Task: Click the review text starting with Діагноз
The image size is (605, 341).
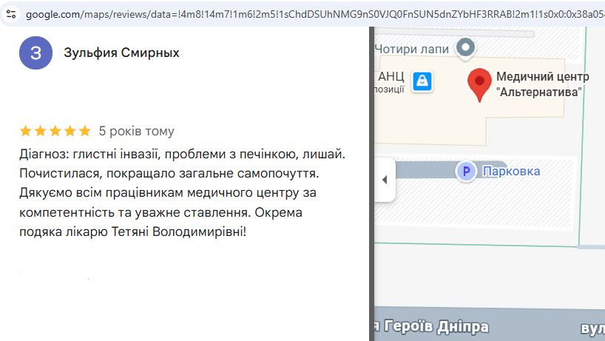Action: [182, 193]
